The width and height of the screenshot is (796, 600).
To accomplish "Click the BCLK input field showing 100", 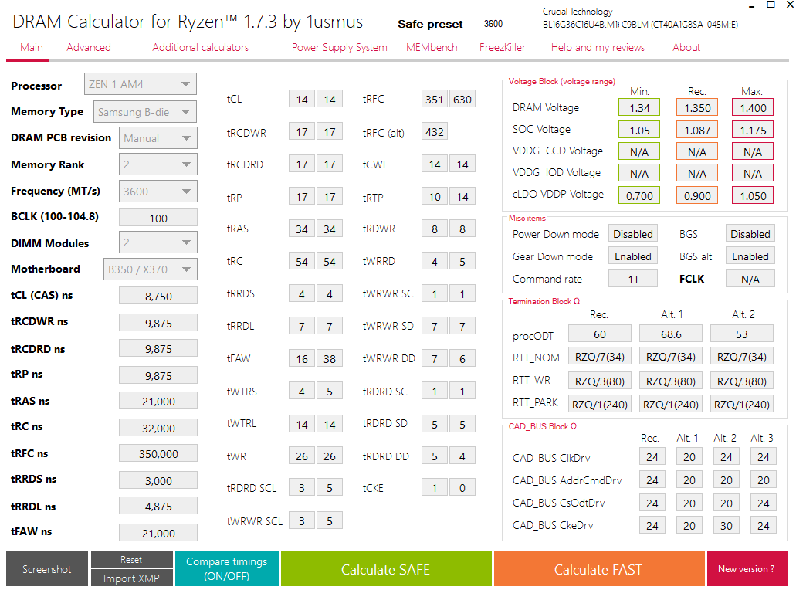I will coord(158,219).
